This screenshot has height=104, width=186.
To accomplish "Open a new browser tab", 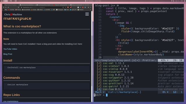I will click(x=88, y=5).
